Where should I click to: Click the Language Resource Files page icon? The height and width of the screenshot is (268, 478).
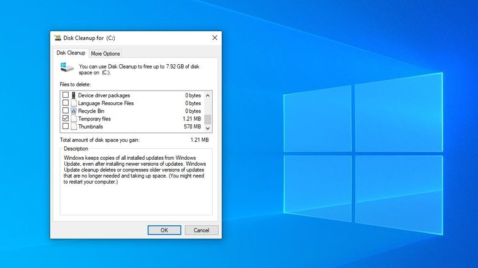pyautogui.click(x=74, y=103)
